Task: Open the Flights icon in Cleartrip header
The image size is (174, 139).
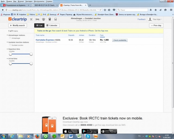Action: click(31, 19)
